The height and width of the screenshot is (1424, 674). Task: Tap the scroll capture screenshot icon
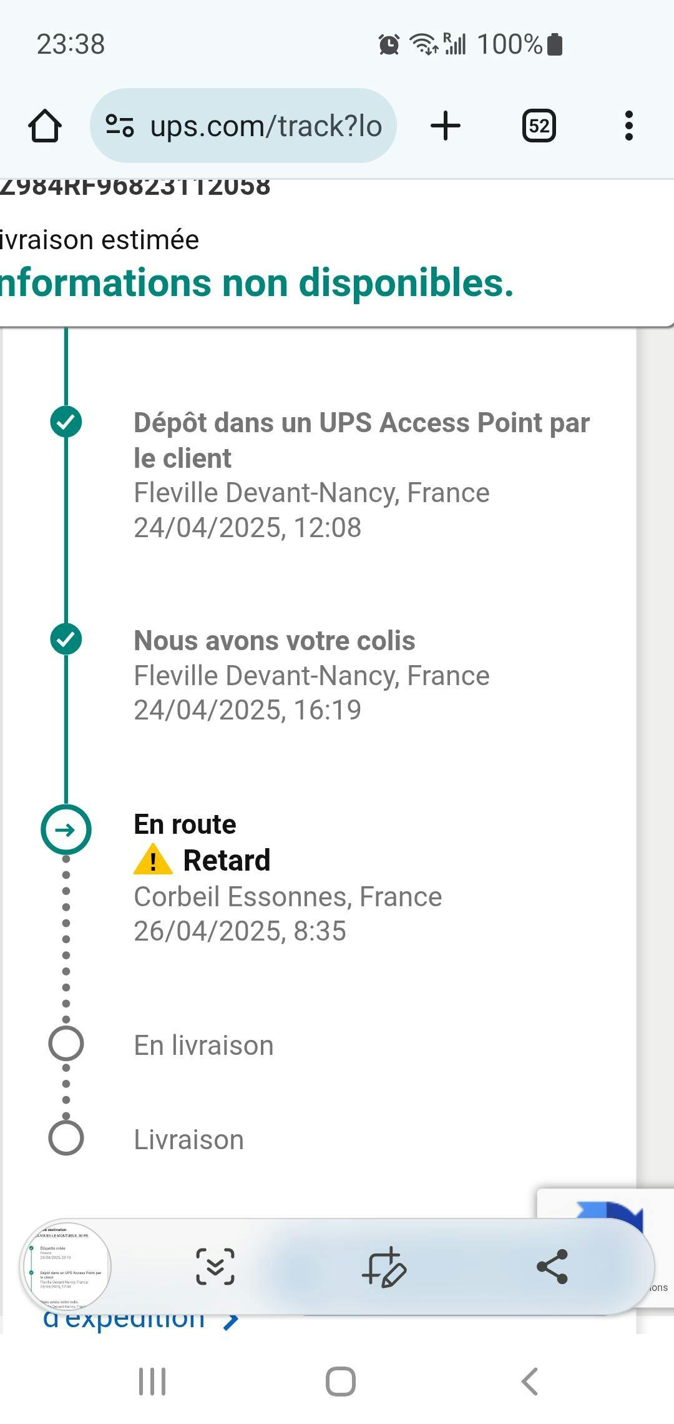pyautogui.click(x=215, y=1267)
